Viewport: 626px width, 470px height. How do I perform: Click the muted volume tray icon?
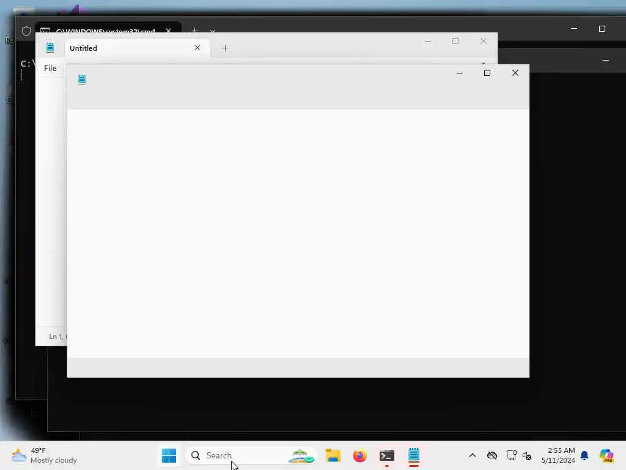(526, 455)
